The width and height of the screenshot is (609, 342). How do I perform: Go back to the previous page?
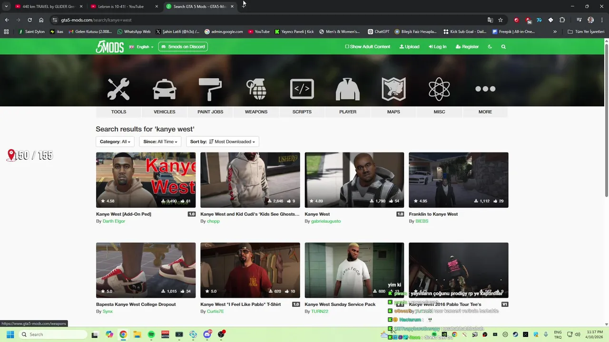(7, 20)
